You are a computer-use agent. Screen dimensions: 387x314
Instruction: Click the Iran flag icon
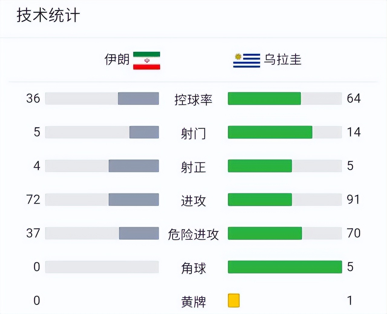pos(147,61)
